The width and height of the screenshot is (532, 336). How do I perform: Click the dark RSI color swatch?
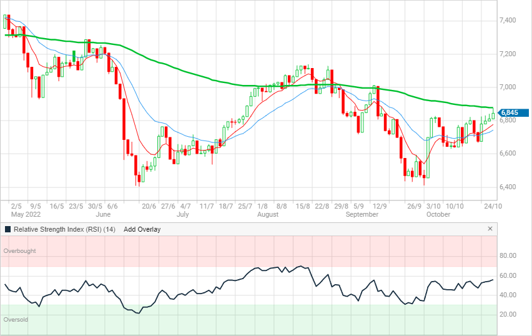point(7,229)
